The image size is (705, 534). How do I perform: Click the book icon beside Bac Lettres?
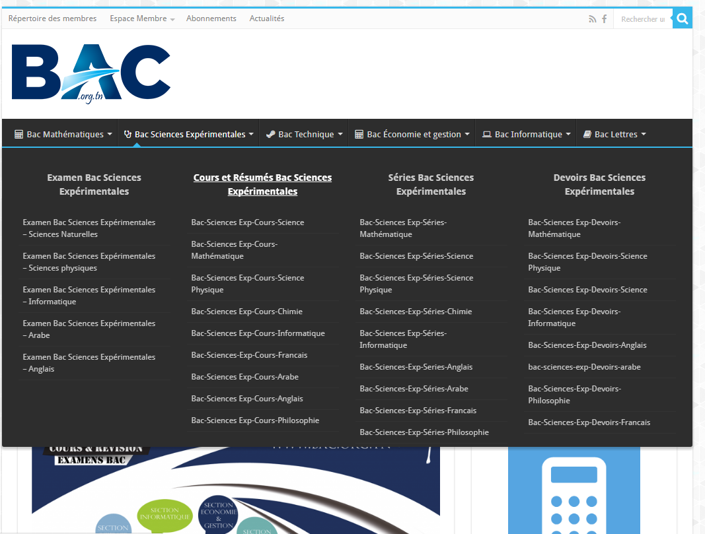click(587, 135)
